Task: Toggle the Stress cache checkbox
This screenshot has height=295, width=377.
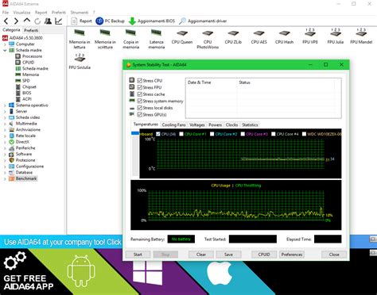Action: (x=140, y=94)
